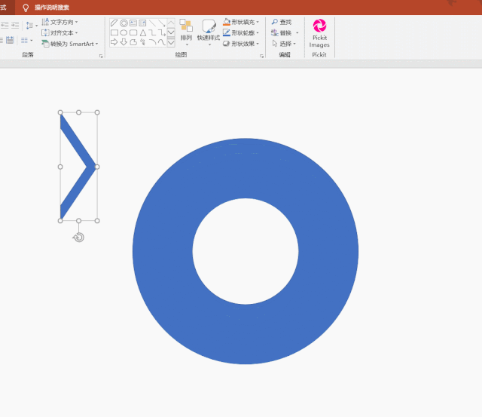Click the rotate handle below the chevron
The image size is (482, 417).
click(79, 238)
